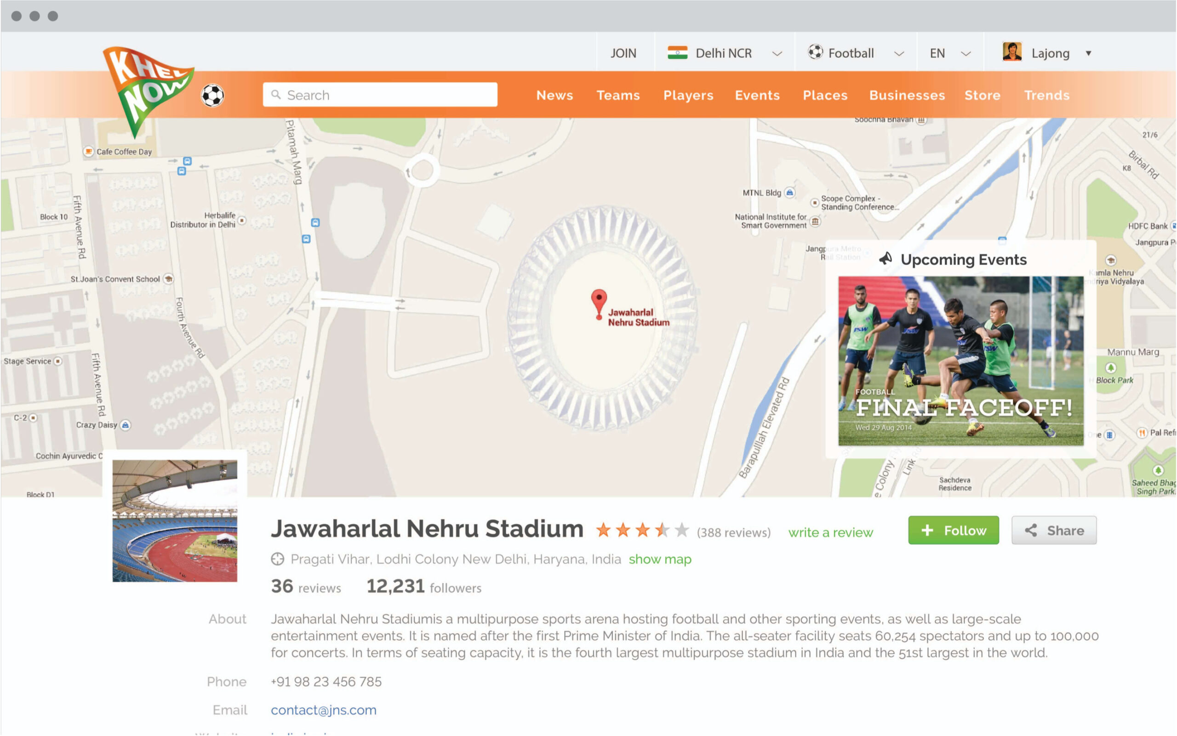This screenshot has width=1177, height=736.
Task: Open the Lajong user menu arrow
Action: tap(1088, 53)
